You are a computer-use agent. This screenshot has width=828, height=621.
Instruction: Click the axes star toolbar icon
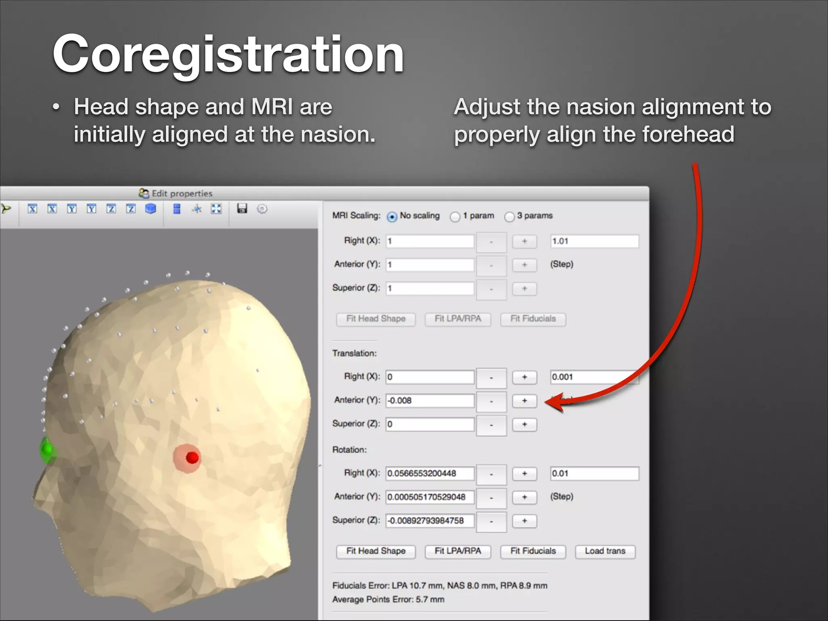pos(197,209)
